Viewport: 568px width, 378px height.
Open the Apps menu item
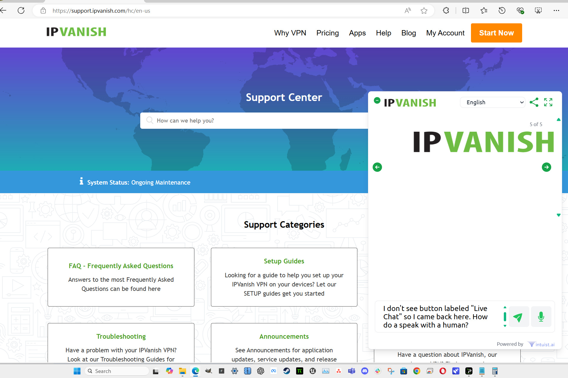point(357,33)
